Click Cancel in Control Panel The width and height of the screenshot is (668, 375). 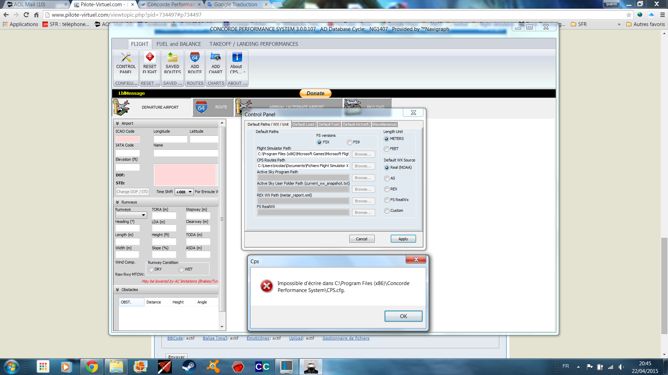(361, 239)
